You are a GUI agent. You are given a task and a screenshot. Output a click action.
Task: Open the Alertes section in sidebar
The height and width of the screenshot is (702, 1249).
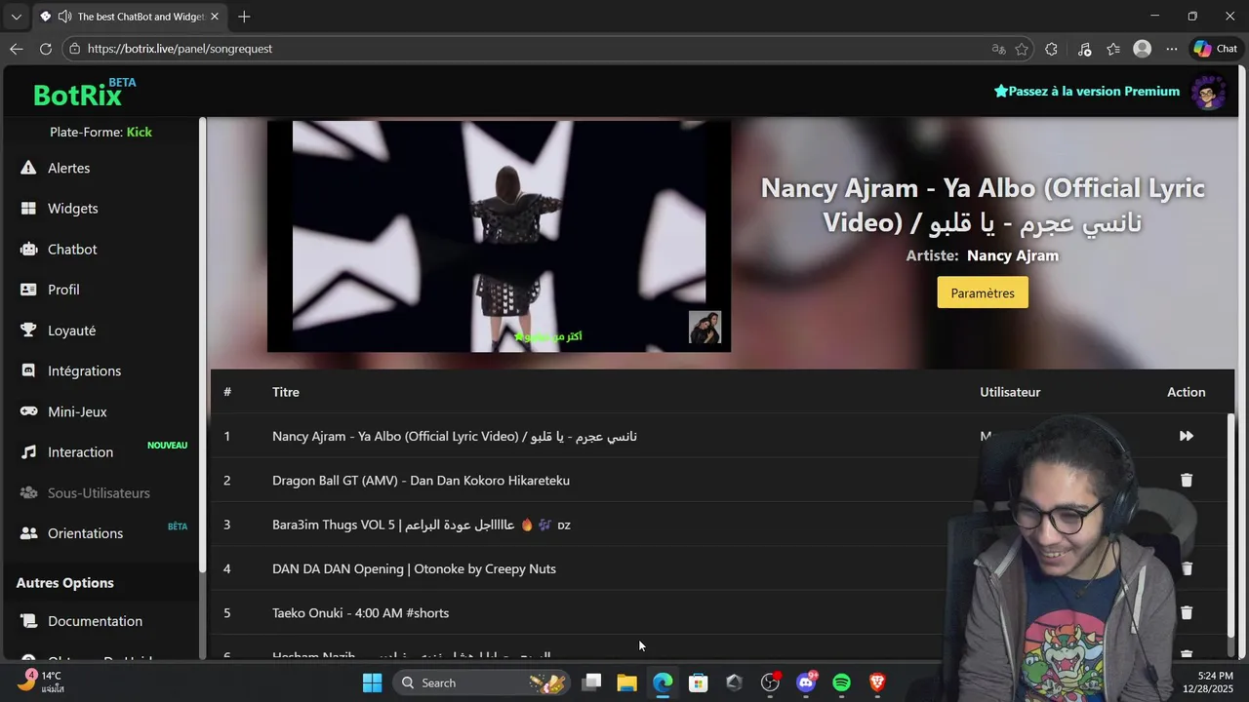pyautogui.click(x=68, y=168)
